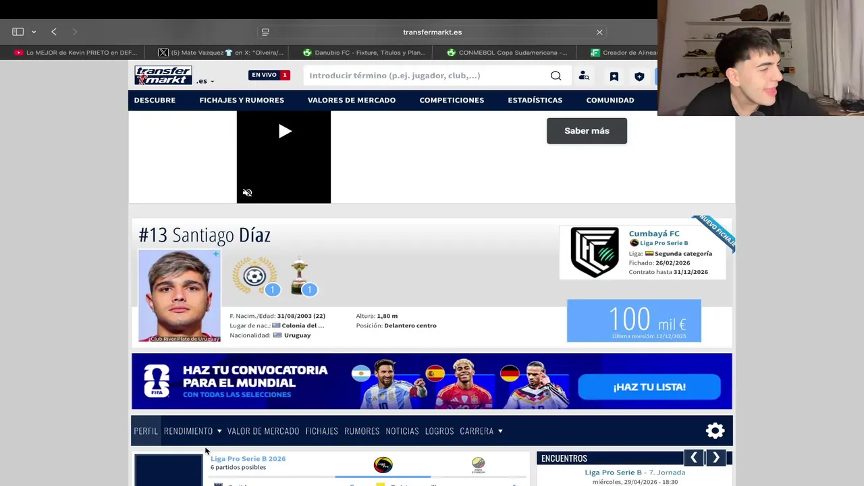Open the VALORES DE MERCADO menu
This screenshot has width=864, height=486.
(352, 100)
